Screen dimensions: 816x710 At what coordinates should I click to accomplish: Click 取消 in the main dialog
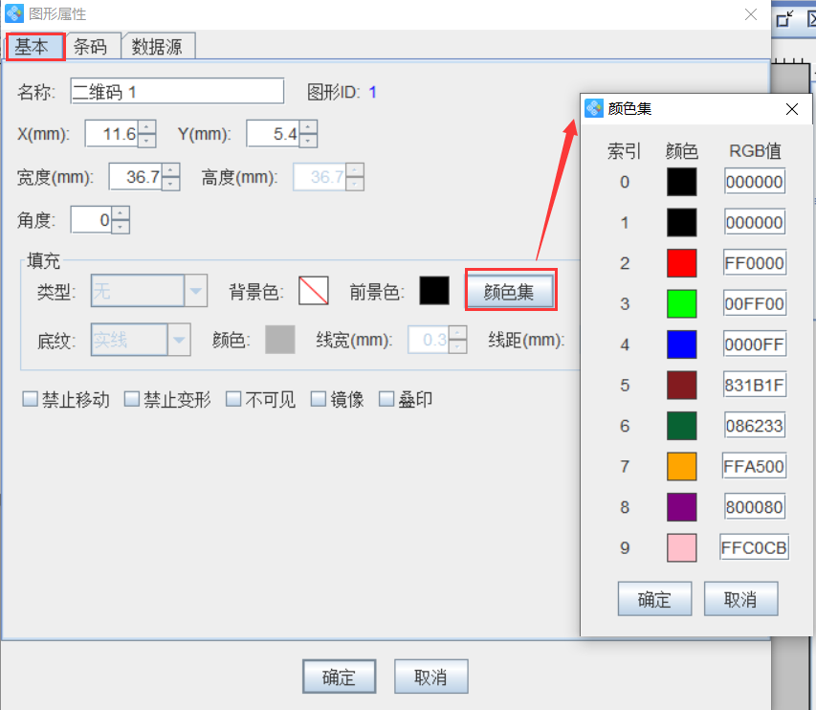(x=430, y=676)
